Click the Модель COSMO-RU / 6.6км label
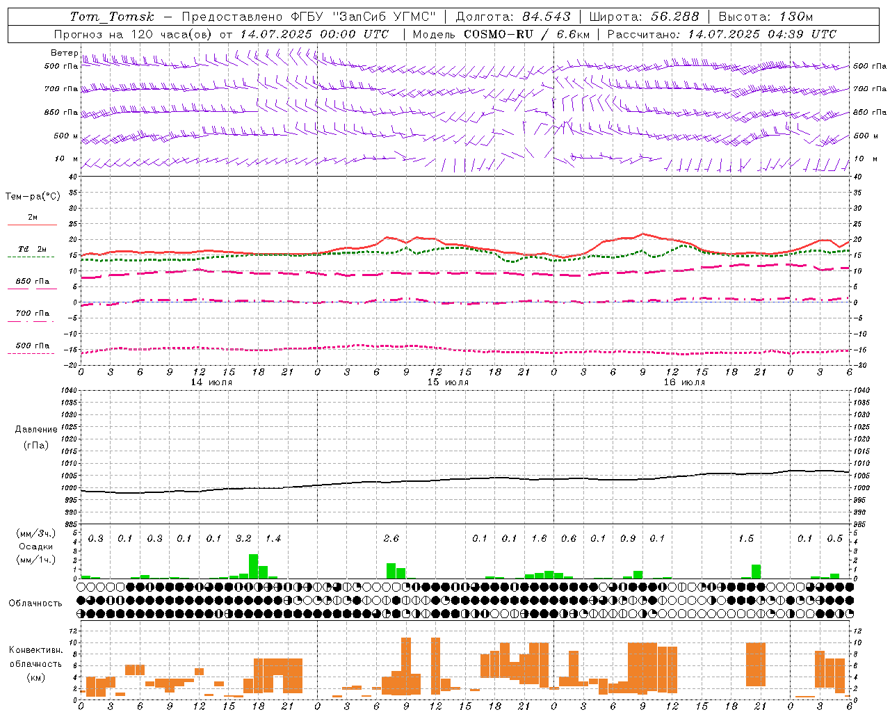The width and height of the screenshot is (890, 712). [501, 34]
